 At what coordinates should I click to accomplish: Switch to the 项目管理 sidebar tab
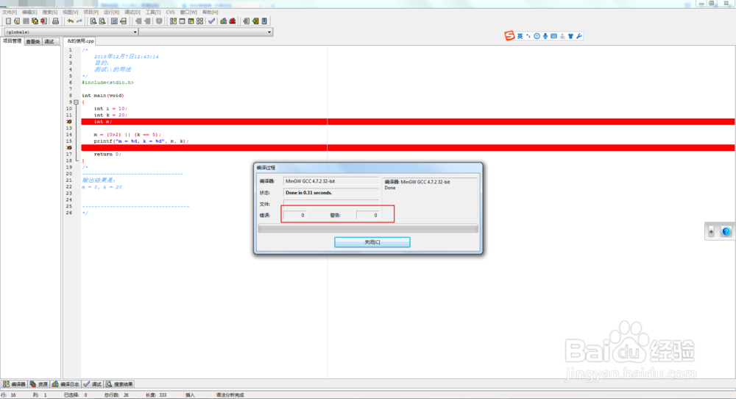pos(13,41)
